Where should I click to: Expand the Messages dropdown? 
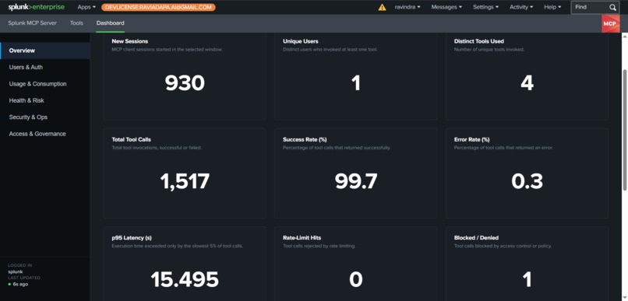click(446, 7)
